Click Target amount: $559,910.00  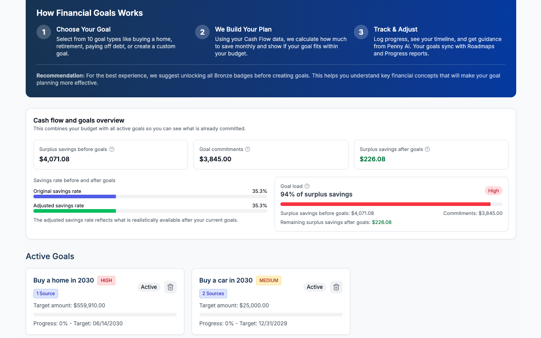[69, 306]
